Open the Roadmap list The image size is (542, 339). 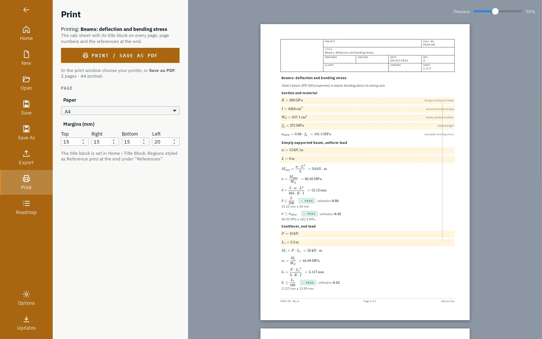[26, 207]
